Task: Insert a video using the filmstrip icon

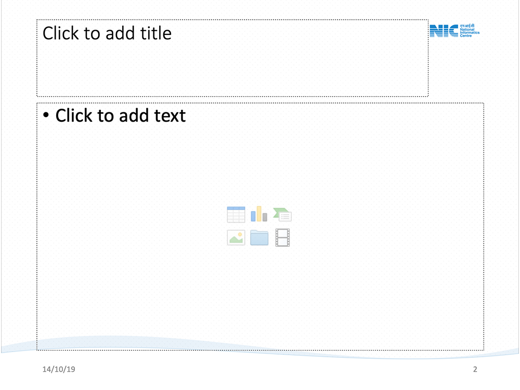Action: click(x=282, y=238)
